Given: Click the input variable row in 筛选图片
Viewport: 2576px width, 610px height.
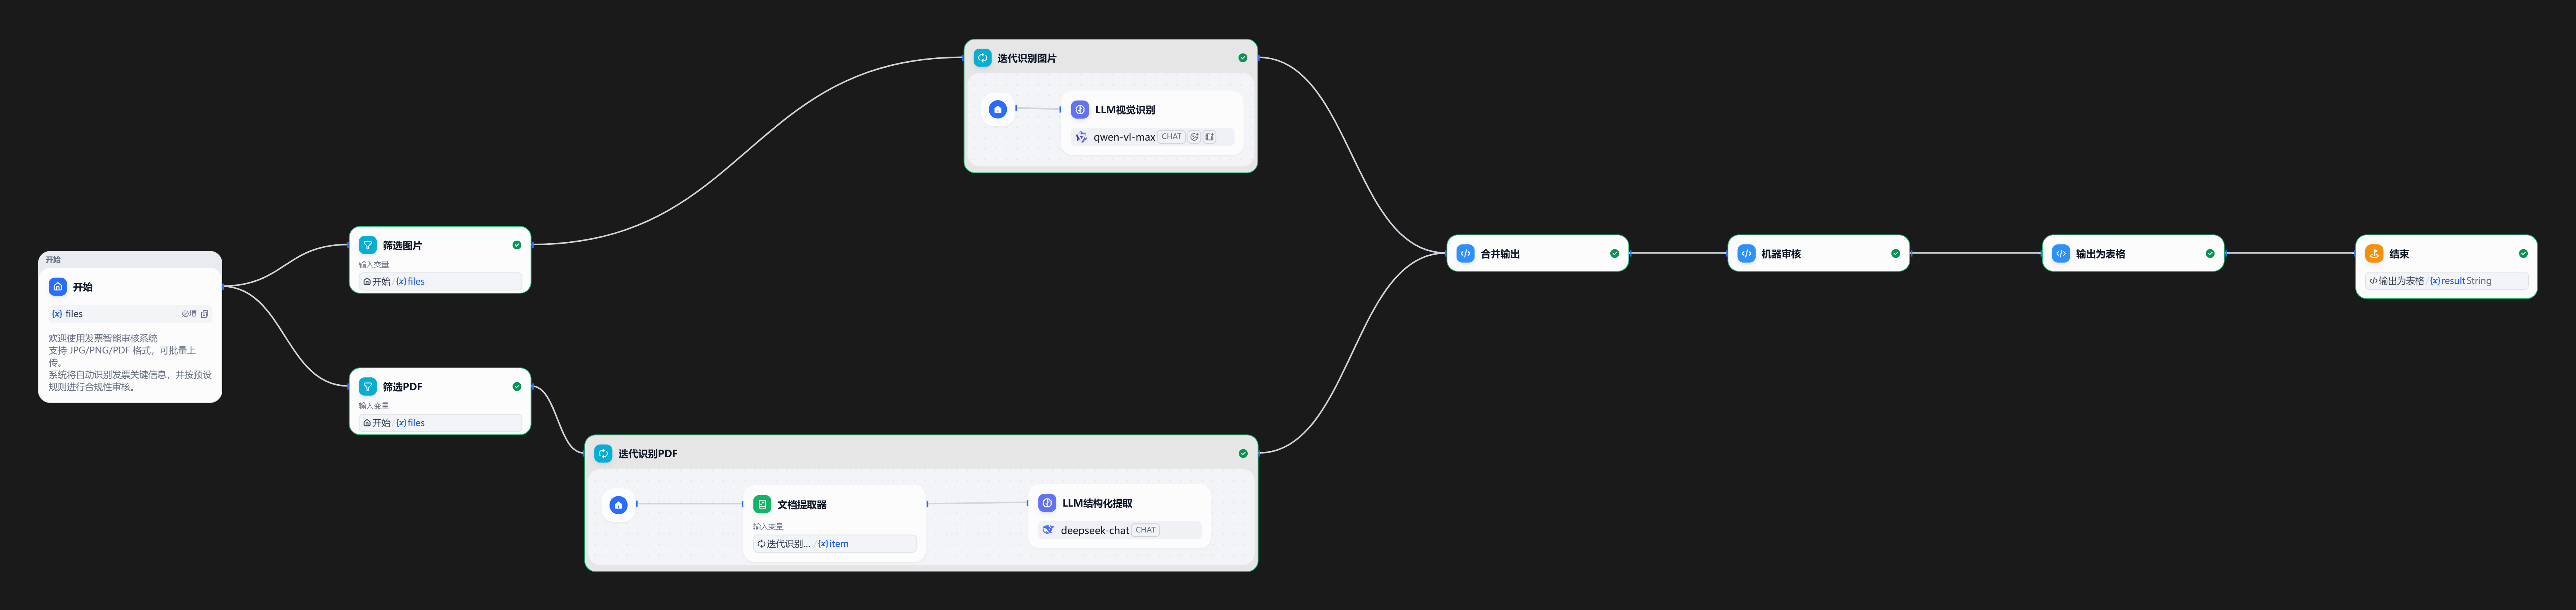Looking at the screenshot, I should 440,282.
